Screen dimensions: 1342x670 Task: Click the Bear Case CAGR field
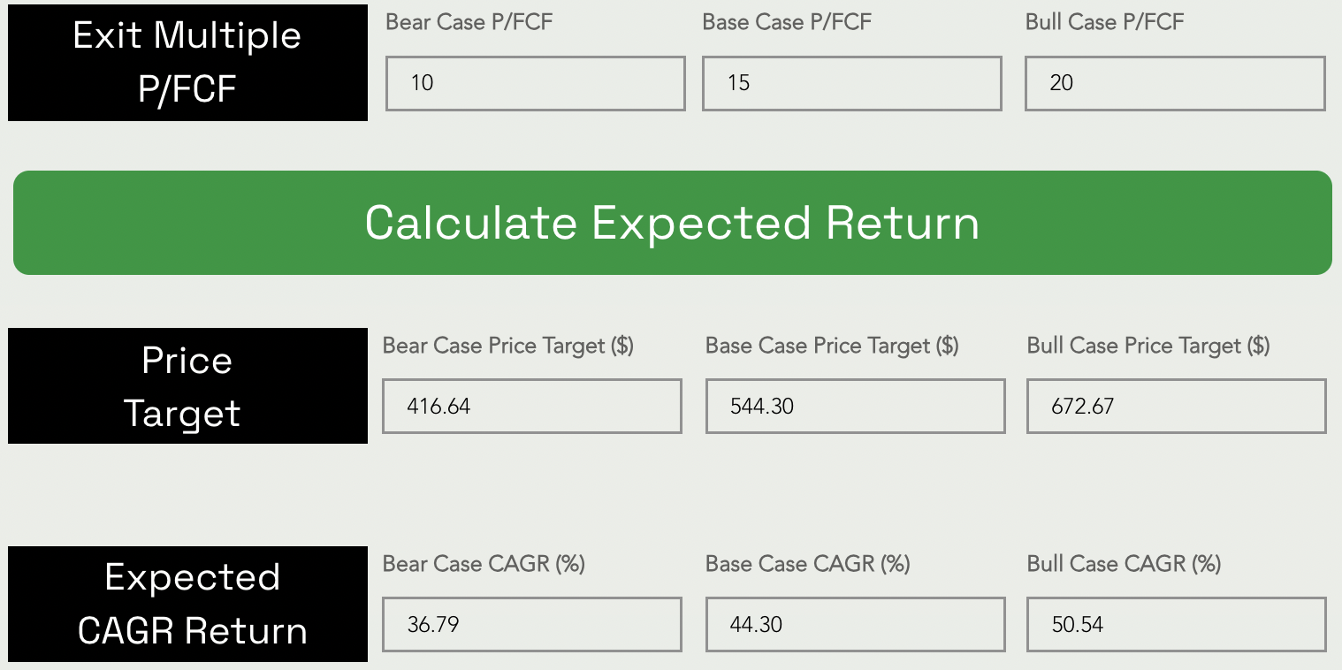(x=531, y=625)
